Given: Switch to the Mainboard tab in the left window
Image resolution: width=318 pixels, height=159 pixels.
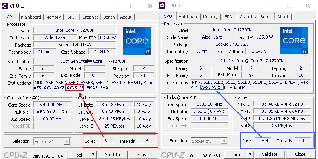Looking at the screenshot, I should coord(31,17).
